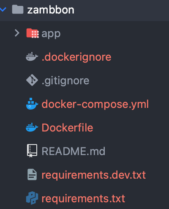The height and width of the screenshot is (209, 169).
Task: Click the Python logo icon beside requirements.txt
Action: coord(32,198)
